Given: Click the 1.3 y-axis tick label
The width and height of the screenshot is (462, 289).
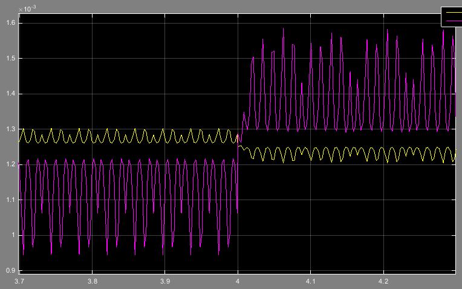Looking at the screenshot, I should coord(11,129).
